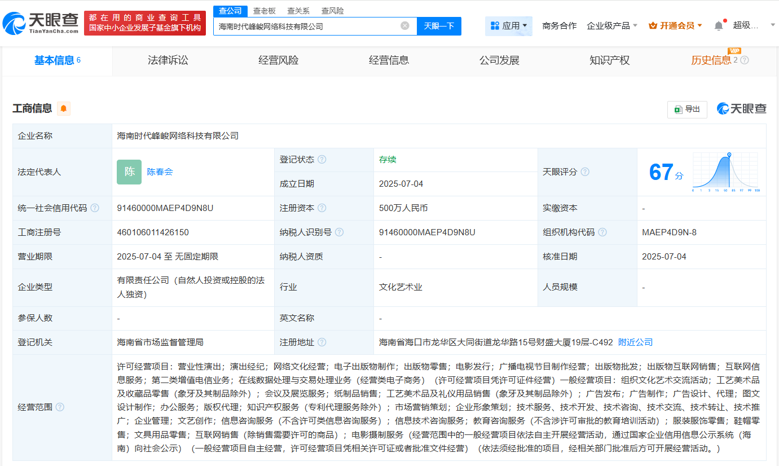Select the 查关系 search tab
The height and width of the screenshot is (466, 779).
click(298, 11)
